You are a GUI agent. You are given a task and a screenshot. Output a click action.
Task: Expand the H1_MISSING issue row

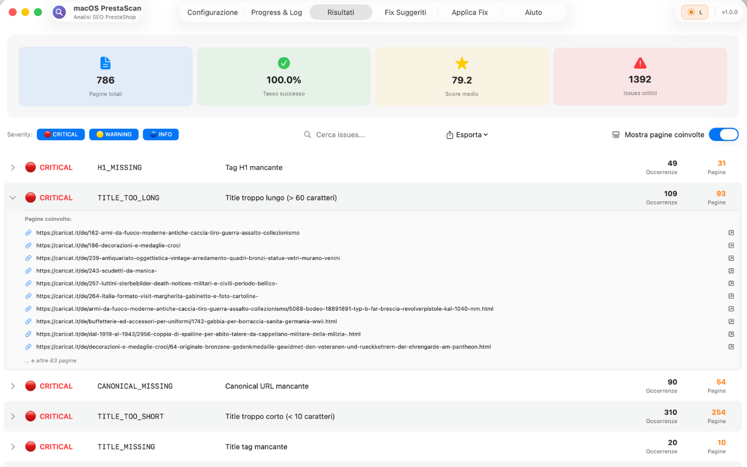click(x=13, y=168)
